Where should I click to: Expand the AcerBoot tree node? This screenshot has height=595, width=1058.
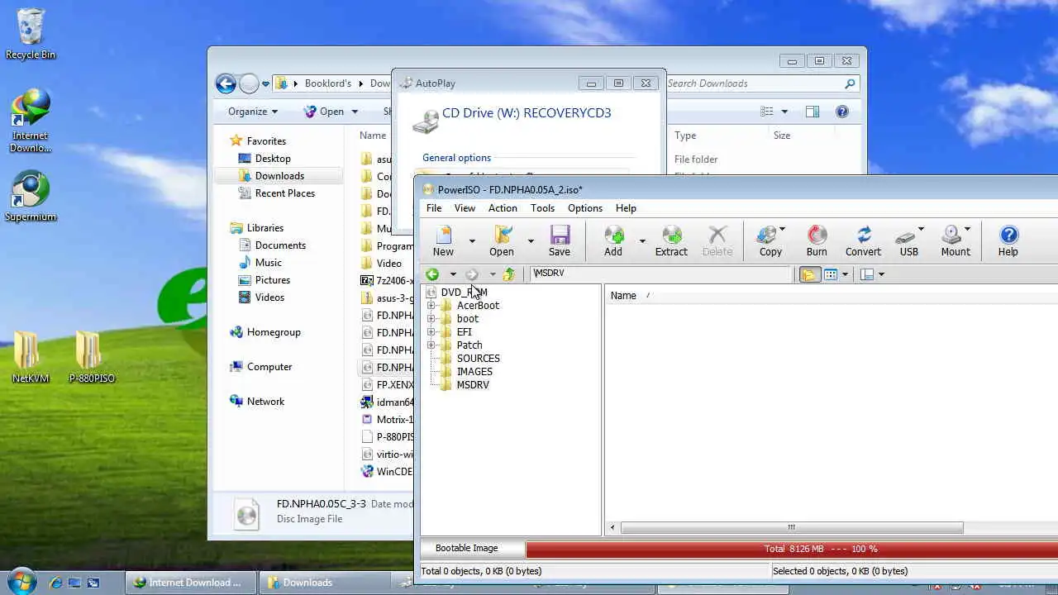pyautogui.click(x=431, y=306)
